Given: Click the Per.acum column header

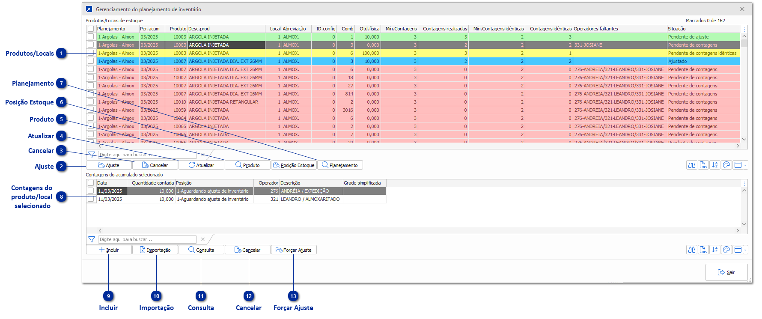Looking at the screenshot, I should pos(152,29).
